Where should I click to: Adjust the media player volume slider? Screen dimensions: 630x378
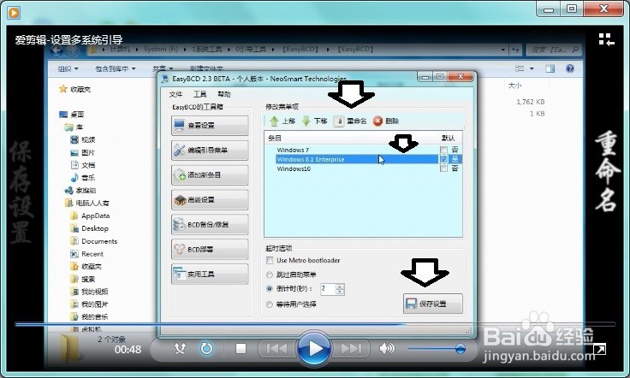tap(437, 349)
